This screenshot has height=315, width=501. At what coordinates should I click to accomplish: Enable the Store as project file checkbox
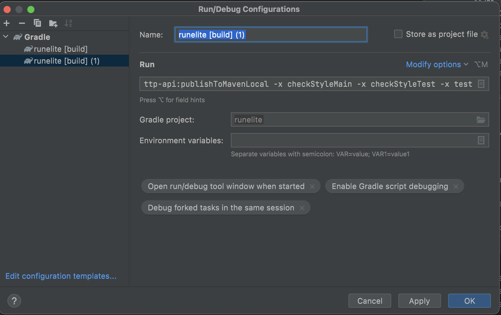pos(398,34)
